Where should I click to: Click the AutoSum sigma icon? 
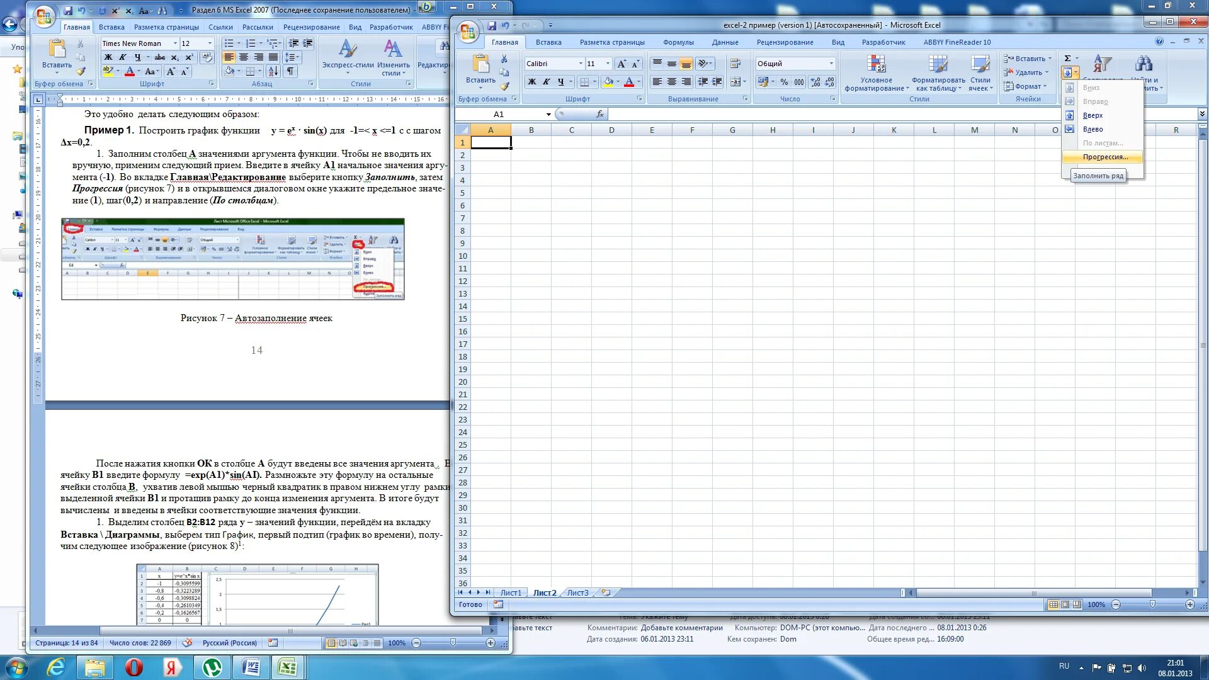tap(1068, 58)
